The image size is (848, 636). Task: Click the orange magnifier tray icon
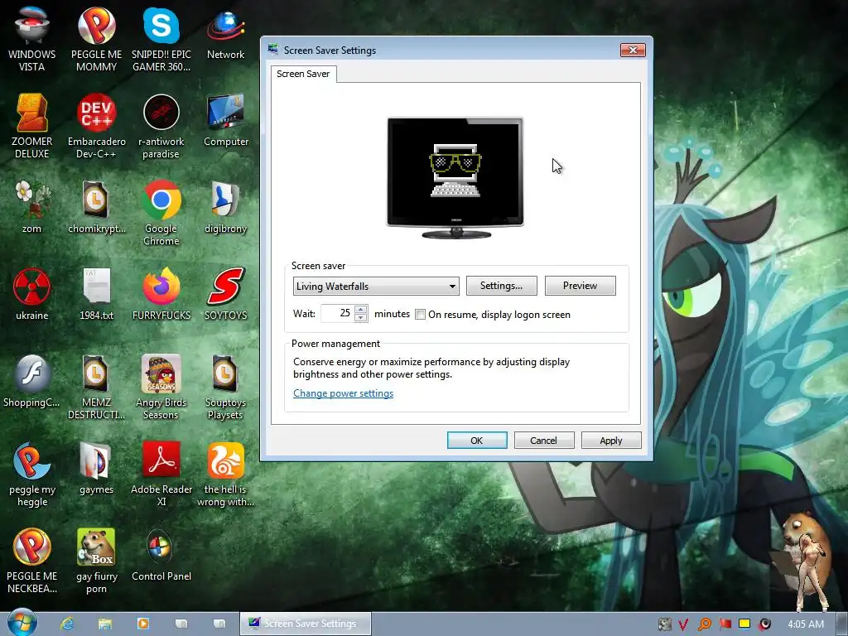[705, 624]
